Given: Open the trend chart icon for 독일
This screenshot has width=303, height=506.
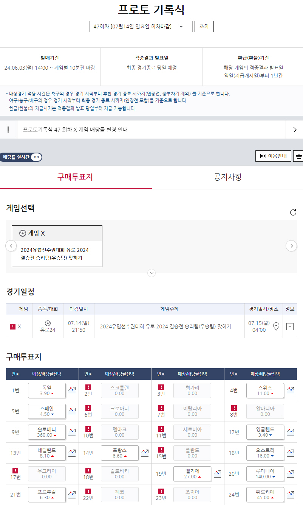Looking at the screenshot, I should coord(72,390).
